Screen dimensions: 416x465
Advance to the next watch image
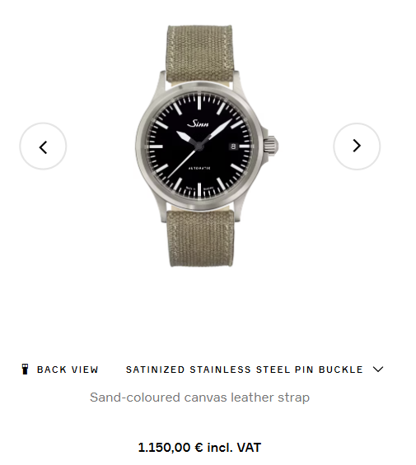coord(357,146)
